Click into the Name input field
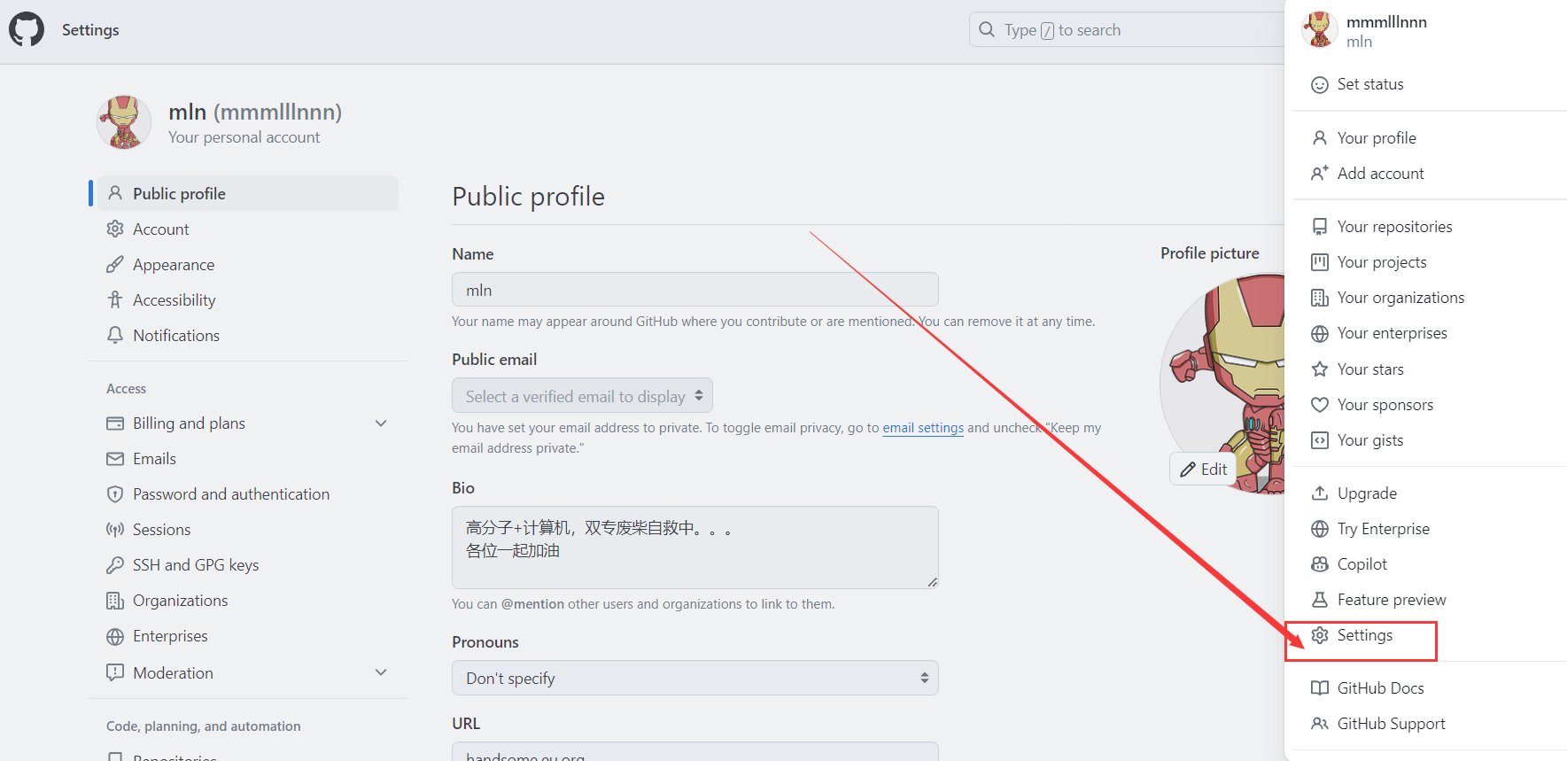This screenshot has width=1567, height=761. tap(694, 290)
